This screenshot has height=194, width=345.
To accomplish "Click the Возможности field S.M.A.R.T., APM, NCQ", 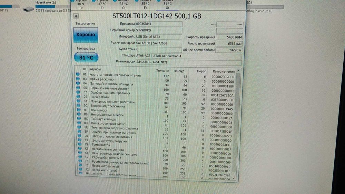I will (x=189, y=62).
